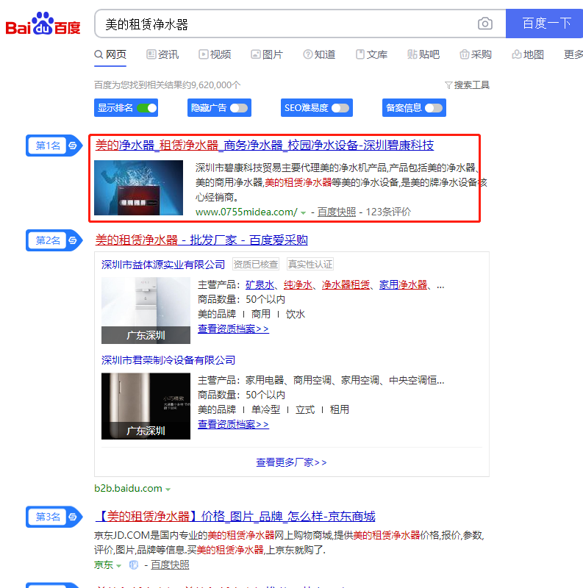Enable the 隐藏广告 switch
583x588 pixels.
(239, 108)
